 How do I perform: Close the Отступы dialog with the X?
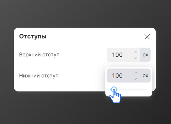147,37
